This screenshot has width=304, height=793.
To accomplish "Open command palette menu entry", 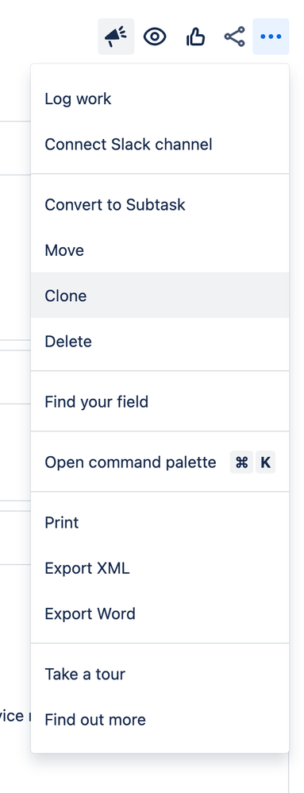I will click(x=160, y=462).
